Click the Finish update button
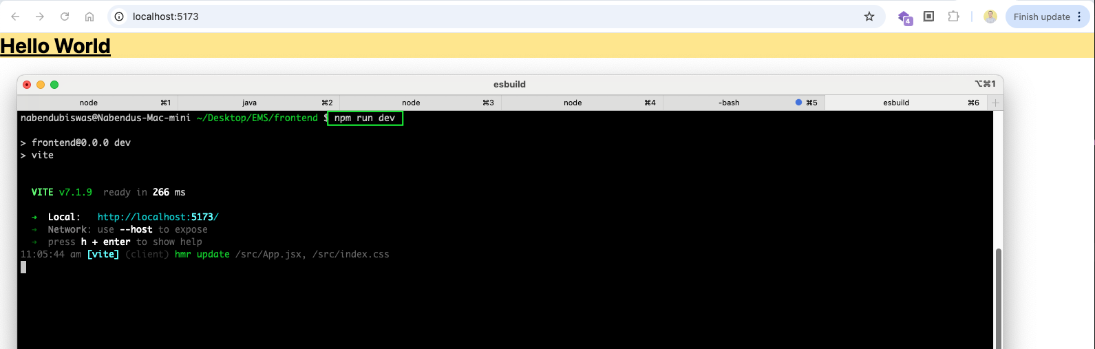Image resolution: width=1095 pixels, height=349 pixels. 1041,17
